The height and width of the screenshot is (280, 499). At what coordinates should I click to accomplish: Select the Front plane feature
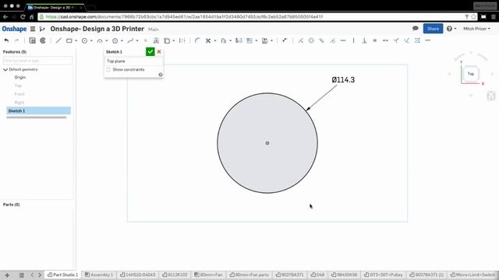coord(19,94)
